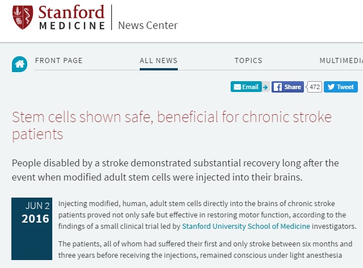Click the home icon in navigation
The height and width of the screenshot is (268, 363).
20,64
